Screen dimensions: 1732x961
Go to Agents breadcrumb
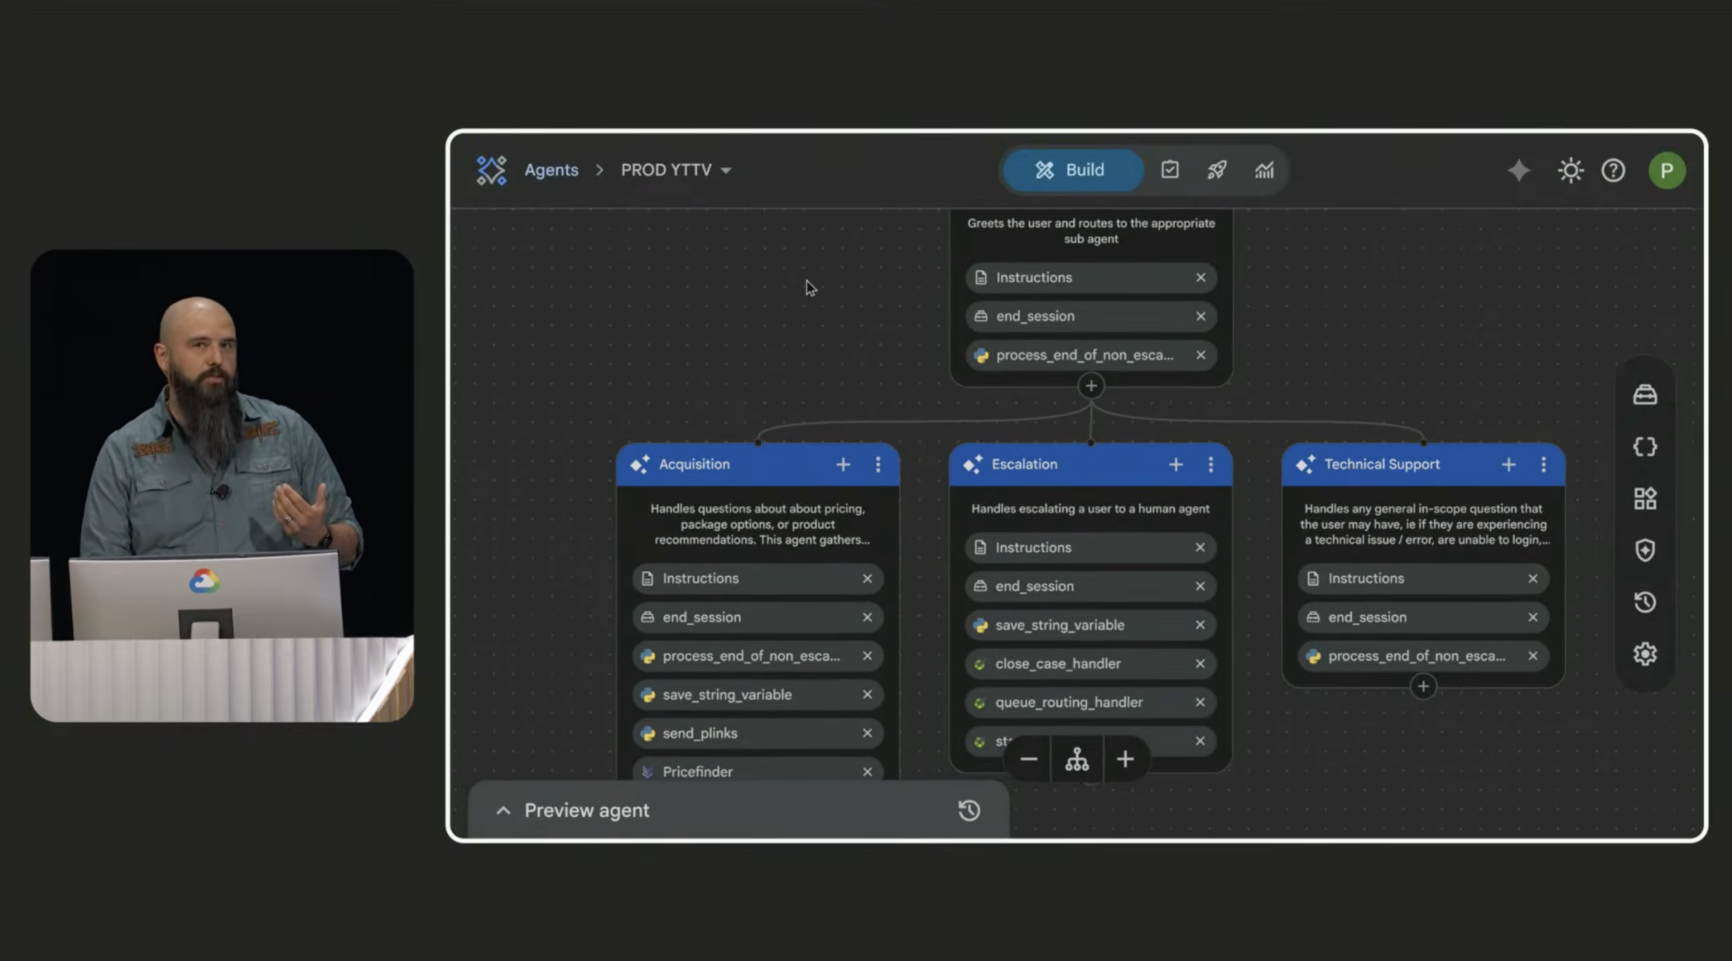[x=551, y=170]
